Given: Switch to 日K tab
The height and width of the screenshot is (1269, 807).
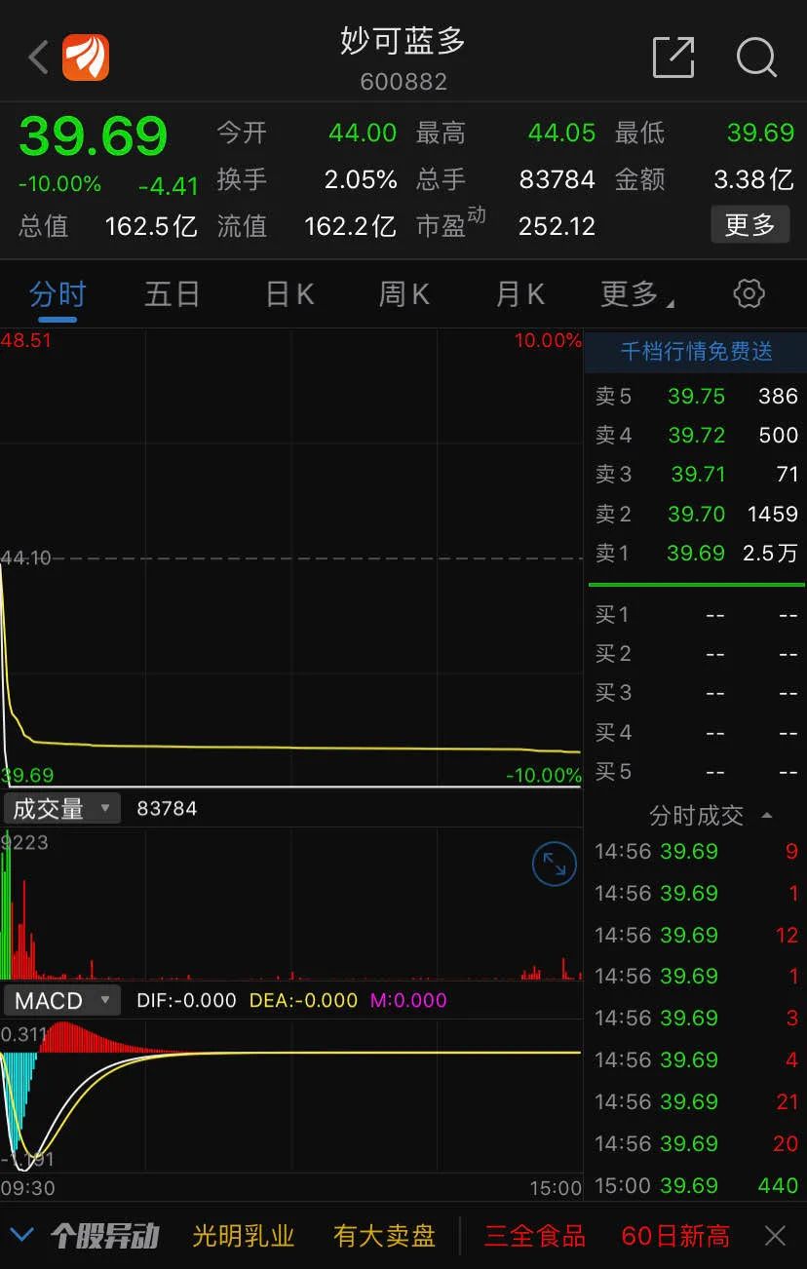Looking at the screenshot, I should pyautogui.click(x=289, y=293).
